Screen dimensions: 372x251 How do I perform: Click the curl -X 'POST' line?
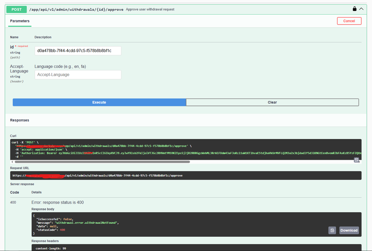click(25, 142)
